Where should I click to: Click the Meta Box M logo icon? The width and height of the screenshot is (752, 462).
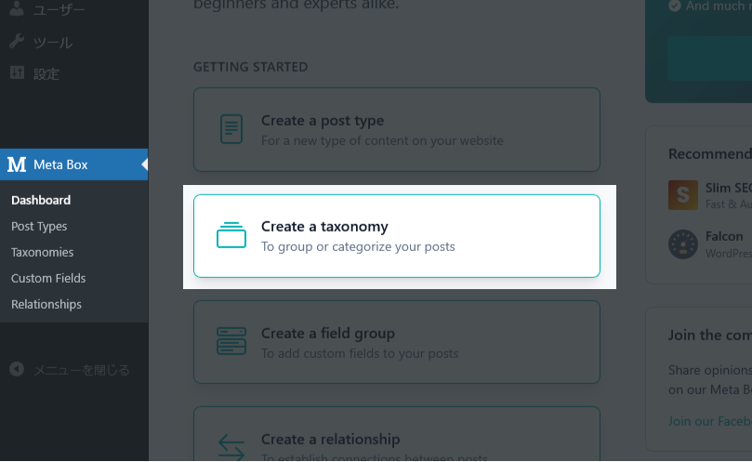point(17,165)
